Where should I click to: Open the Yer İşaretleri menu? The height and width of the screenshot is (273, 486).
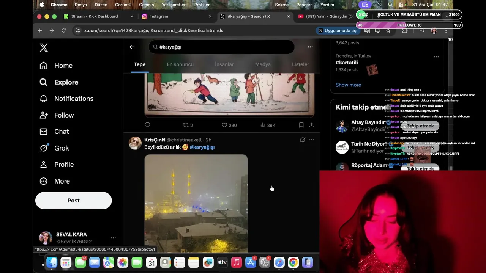pyautogui.click(x=174, y=5)
